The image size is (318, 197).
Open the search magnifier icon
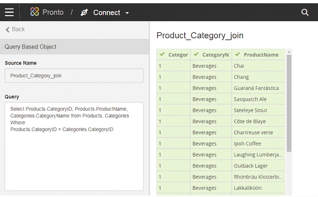[305, 12]
